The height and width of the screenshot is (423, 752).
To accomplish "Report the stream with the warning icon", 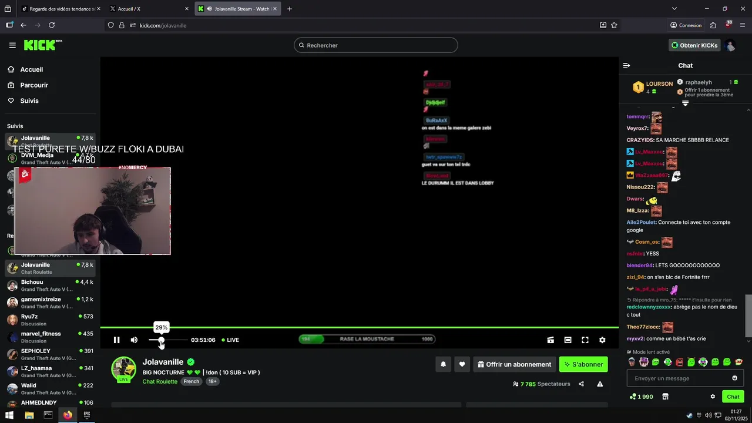I will 600,384.
